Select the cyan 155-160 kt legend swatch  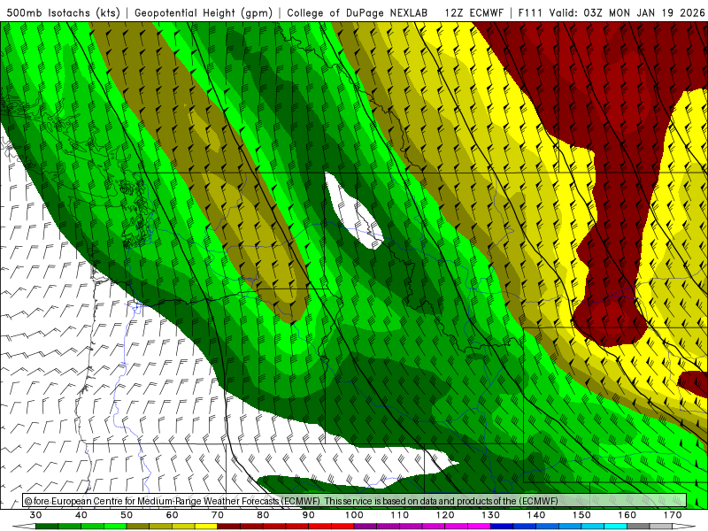(615, 527)
